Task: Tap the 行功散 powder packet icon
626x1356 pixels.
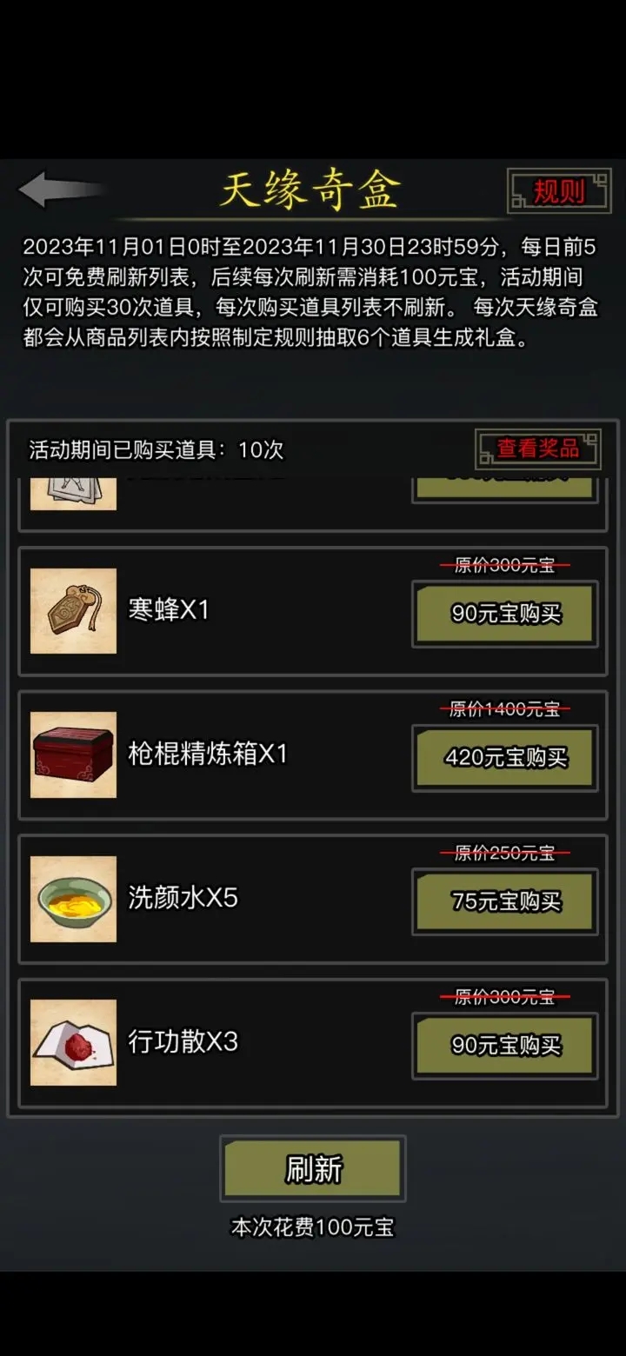Action: [x=73, y=1042]
